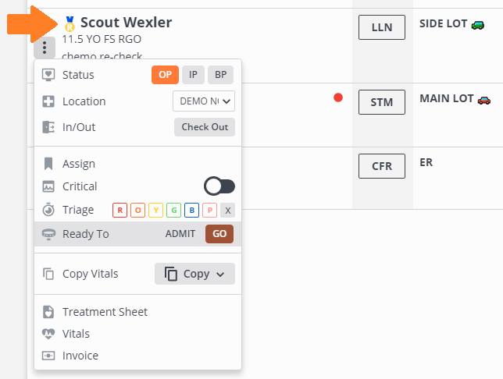Open the Location dropdown
Image resolution: width=503 pixels, height=379 pixels.
point(204,101)
